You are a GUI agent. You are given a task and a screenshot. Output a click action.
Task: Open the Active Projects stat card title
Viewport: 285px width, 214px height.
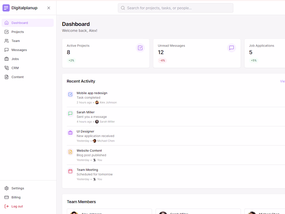pyautogui.click(x=78, y=46)
